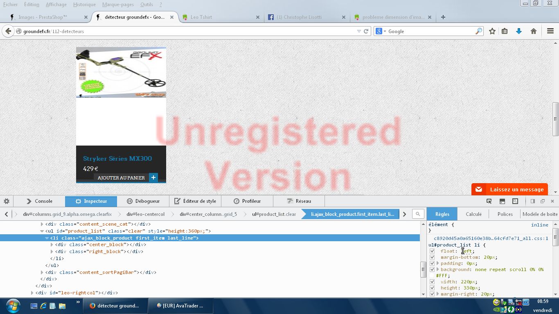Reload the page with the refresh icon
559x314 pixels.
[366, 31]
